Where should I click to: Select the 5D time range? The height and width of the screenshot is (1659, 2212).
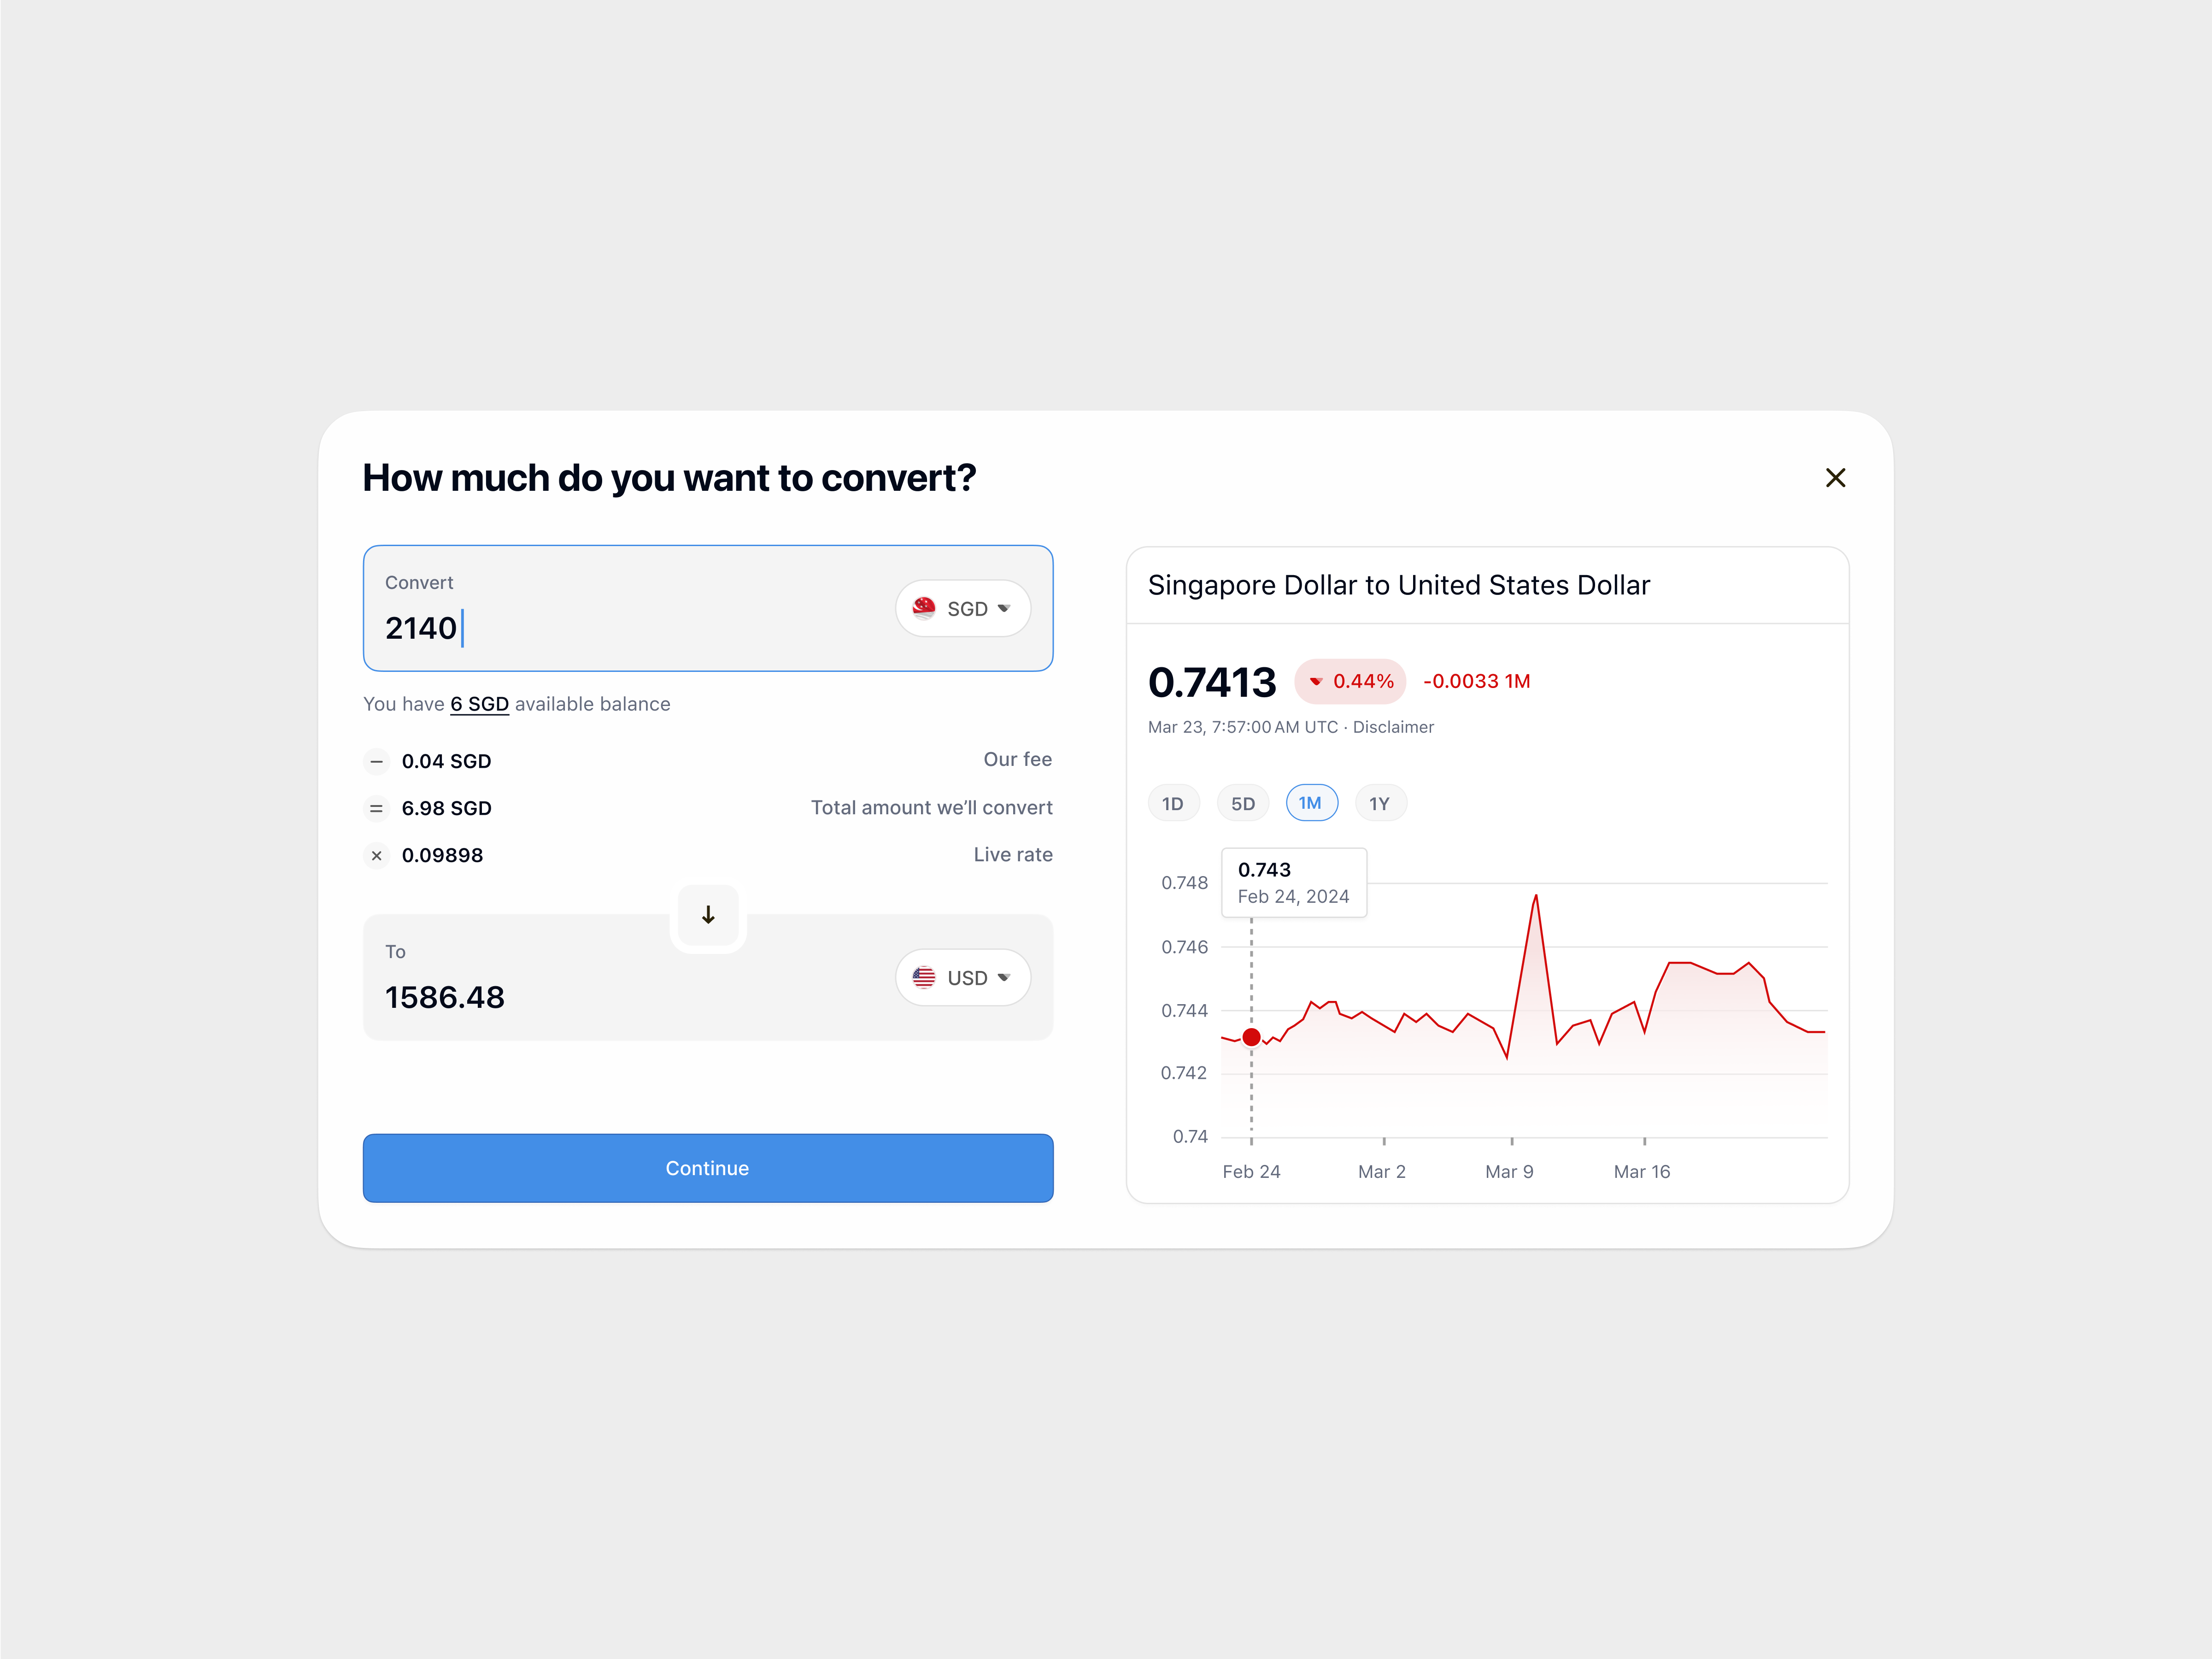pos(1242,802)
